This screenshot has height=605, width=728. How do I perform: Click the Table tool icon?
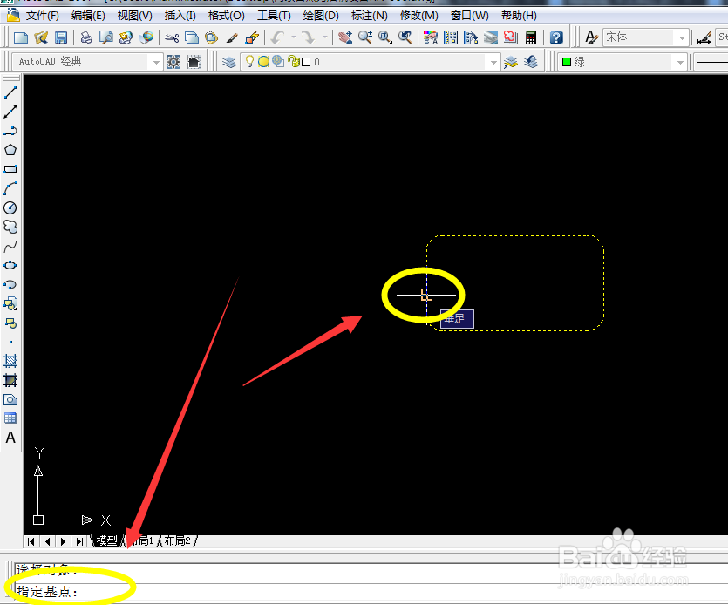click(10, 418)
